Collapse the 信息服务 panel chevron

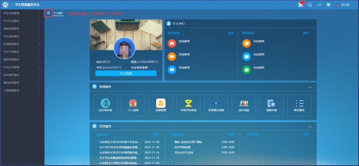[310, 127]
